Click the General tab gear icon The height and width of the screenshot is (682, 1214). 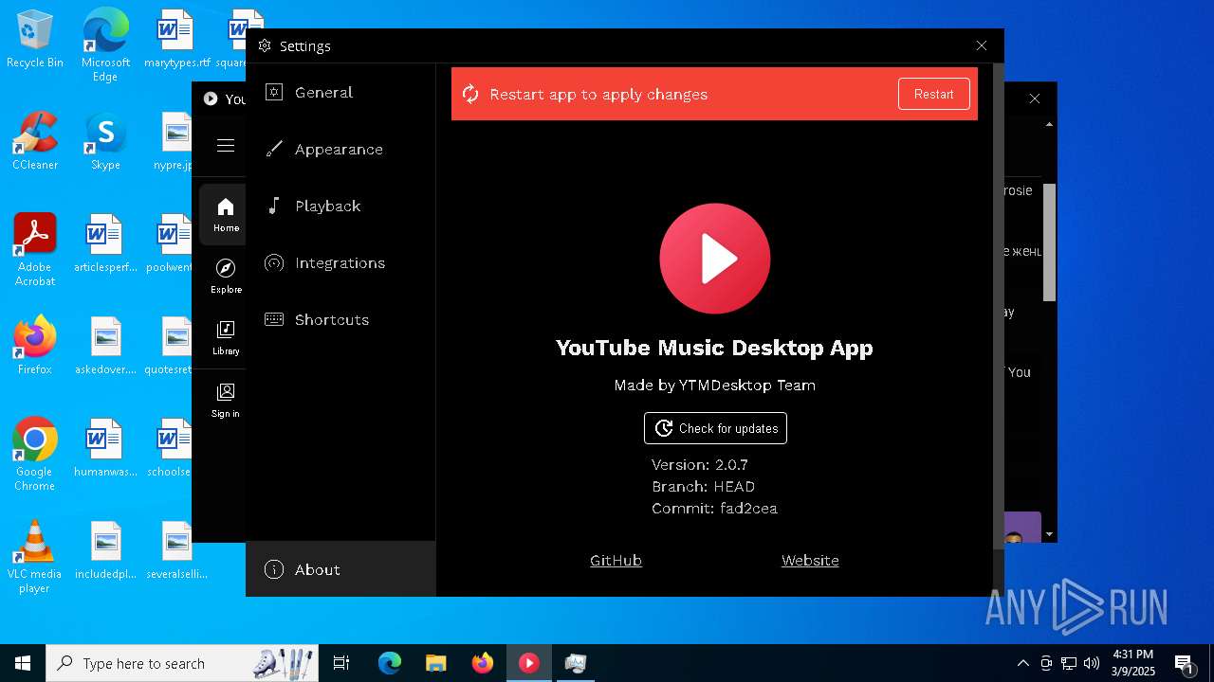point(274,92)
